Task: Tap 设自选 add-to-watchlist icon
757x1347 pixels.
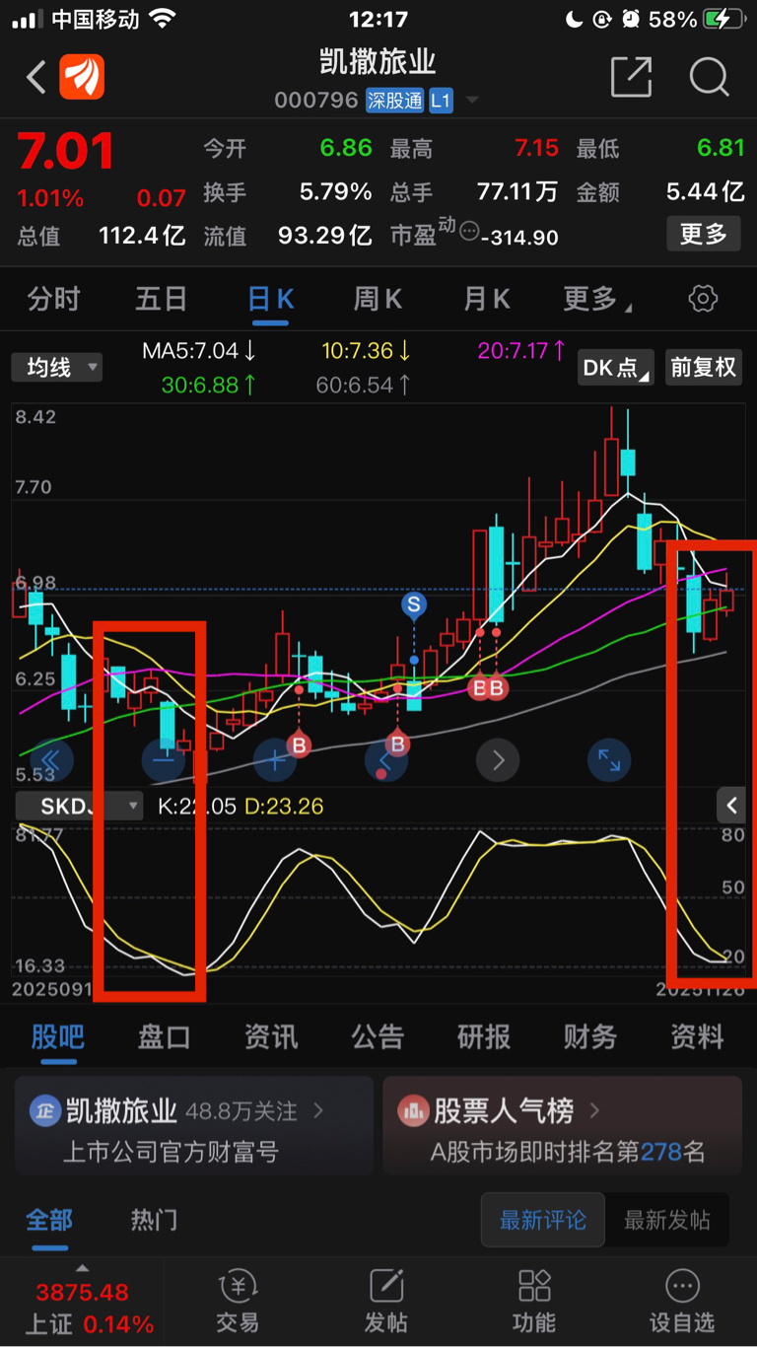Action: tap(682, 1302)
